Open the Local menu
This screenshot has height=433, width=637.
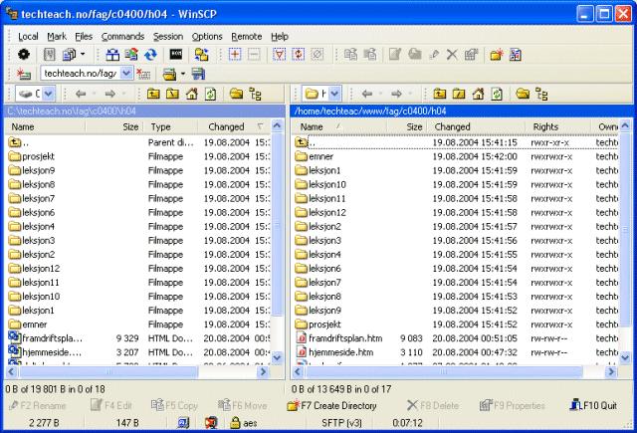(x=28, y=37)
